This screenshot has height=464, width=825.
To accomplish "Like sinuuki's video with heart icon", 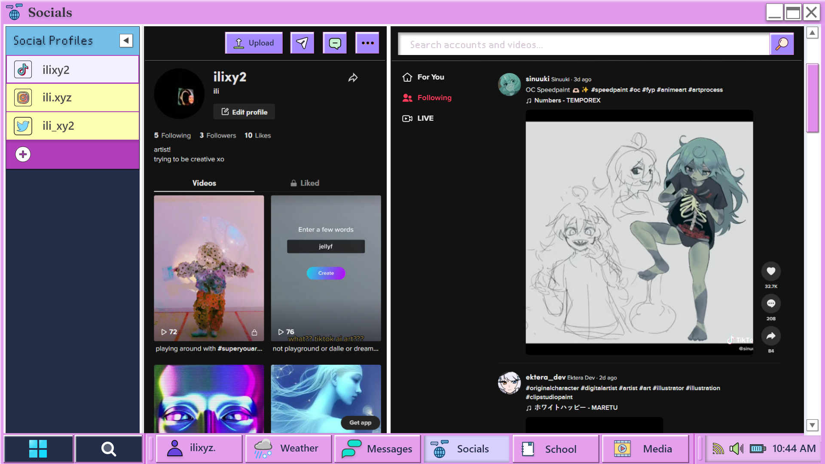I will point(771,271).
